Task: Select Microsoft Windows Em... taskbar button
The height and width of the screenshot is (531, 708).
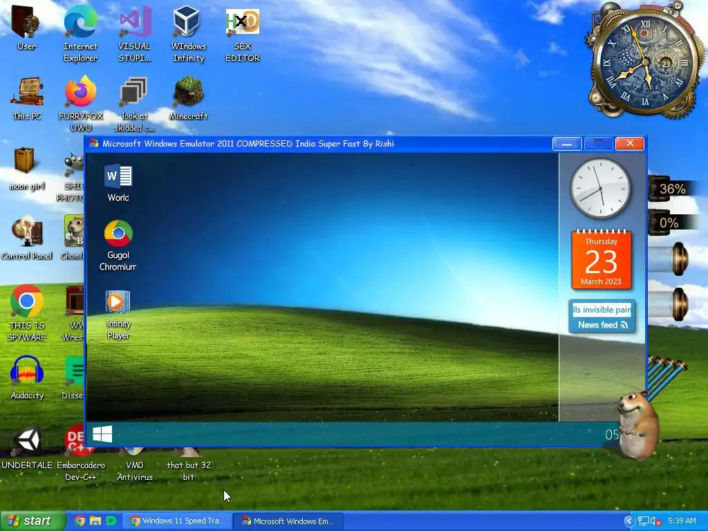Action: tap(289, 521)
